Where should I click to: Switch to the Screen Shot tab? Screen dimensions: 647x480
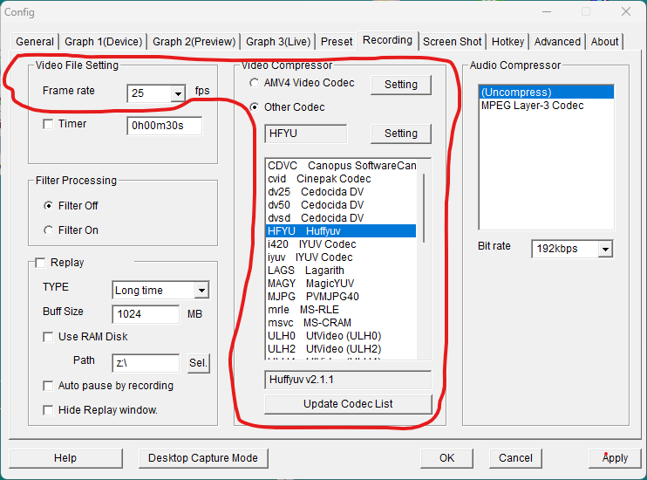pyautogui.click(x=453, y=42)
